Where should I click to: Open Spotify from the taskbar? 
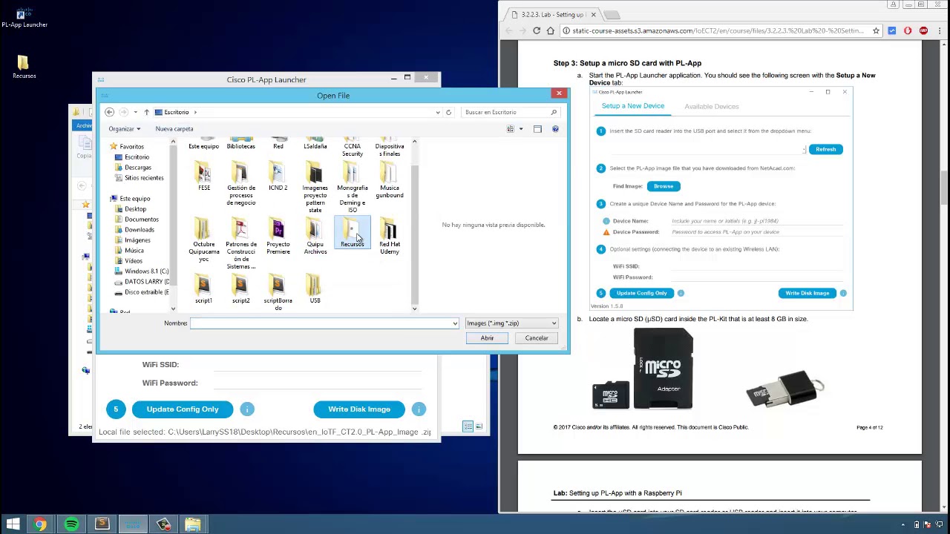click(71, 524)
